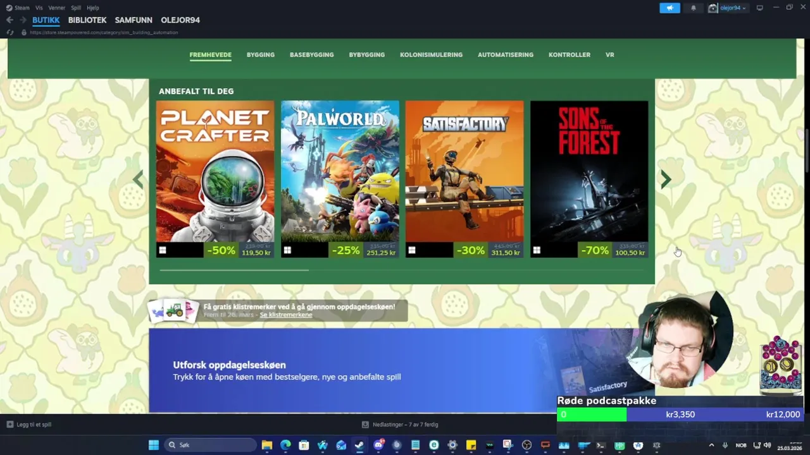Open the taskbar clock and date
Screen dimensions: 810x455
click(x=790, y=446)
